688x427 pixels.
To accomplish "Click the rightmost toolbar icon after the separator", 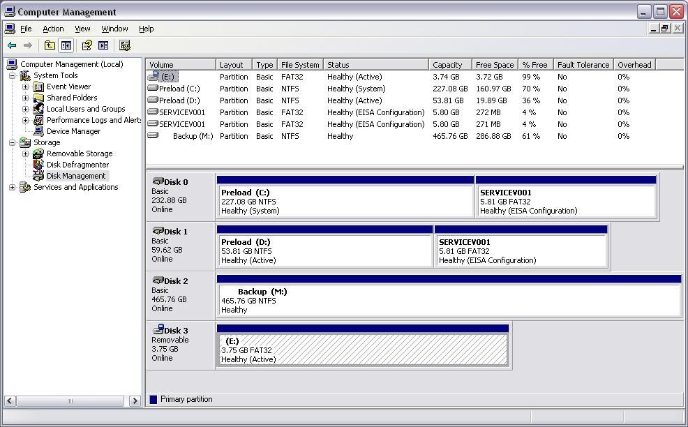I will [x=125, y=45].
